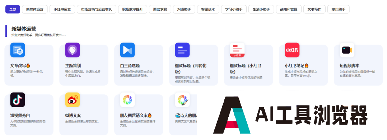Click the 主题策划 card title
Image resolution: width=387 pixels, height=140 pixels.
73,66
